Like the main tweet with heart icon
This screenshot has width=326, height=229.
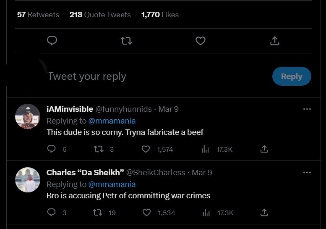click(x=201, y=41)
